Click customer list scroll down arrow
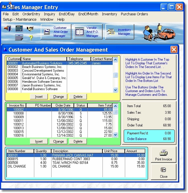 pyautogui.click(x=115, y=90)
